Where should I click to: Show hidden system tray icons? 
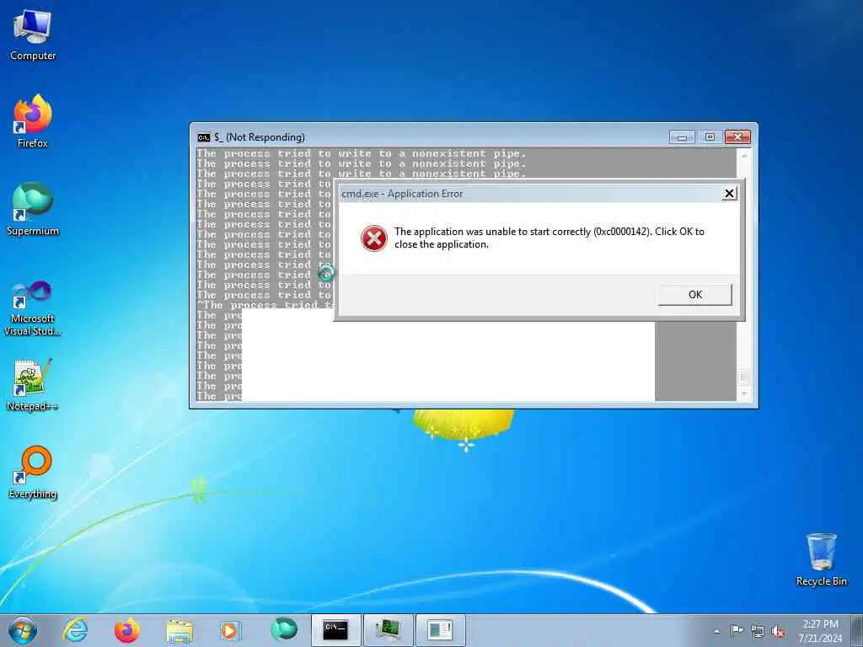tap(716, 631)
